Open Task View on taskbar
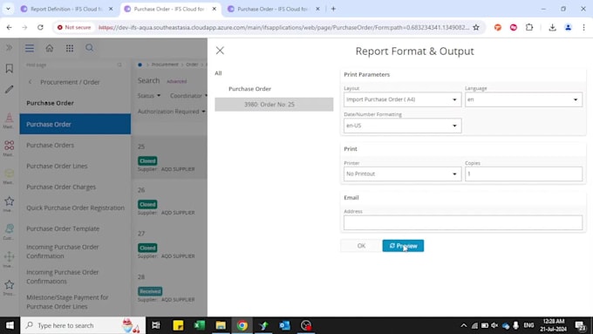Viewport: 593px width, 334px height. point(156,325)
